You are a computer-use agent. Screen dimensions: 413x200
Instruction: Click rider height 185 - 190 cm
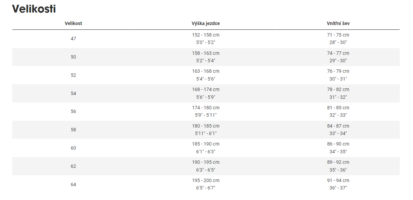point(206,144)
